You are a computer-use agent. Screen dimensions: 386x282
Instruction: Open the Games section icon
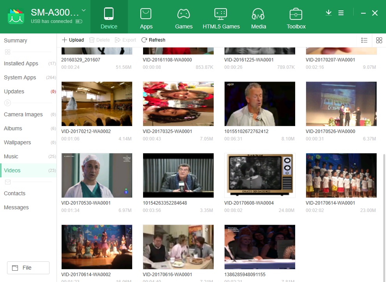184,14
